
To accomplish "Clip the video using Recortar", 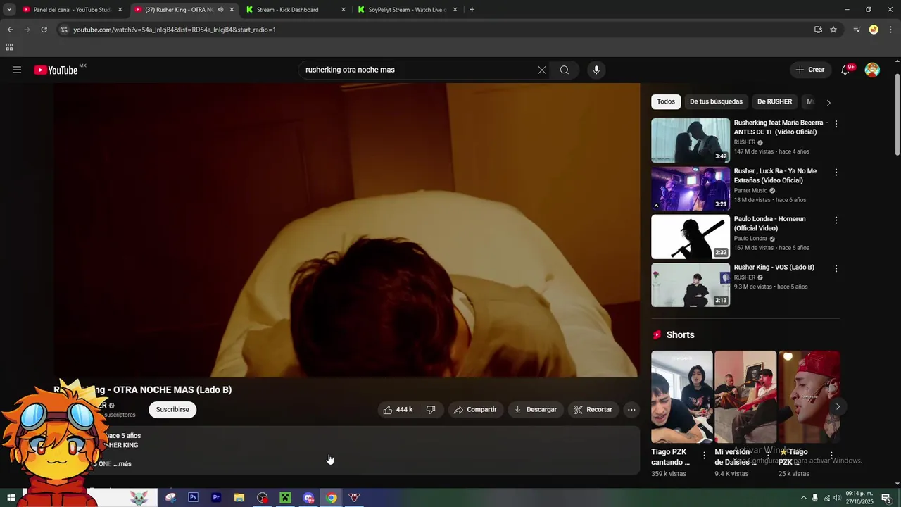I will point(593,410).
